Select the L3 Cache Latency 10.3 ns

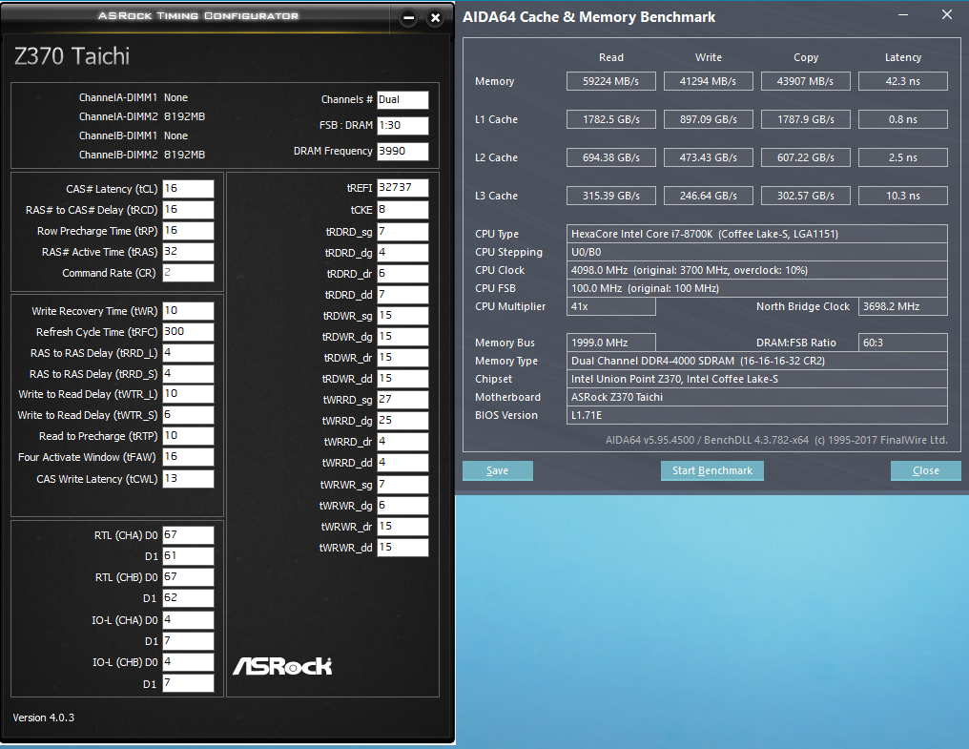(x=903, y=196)
